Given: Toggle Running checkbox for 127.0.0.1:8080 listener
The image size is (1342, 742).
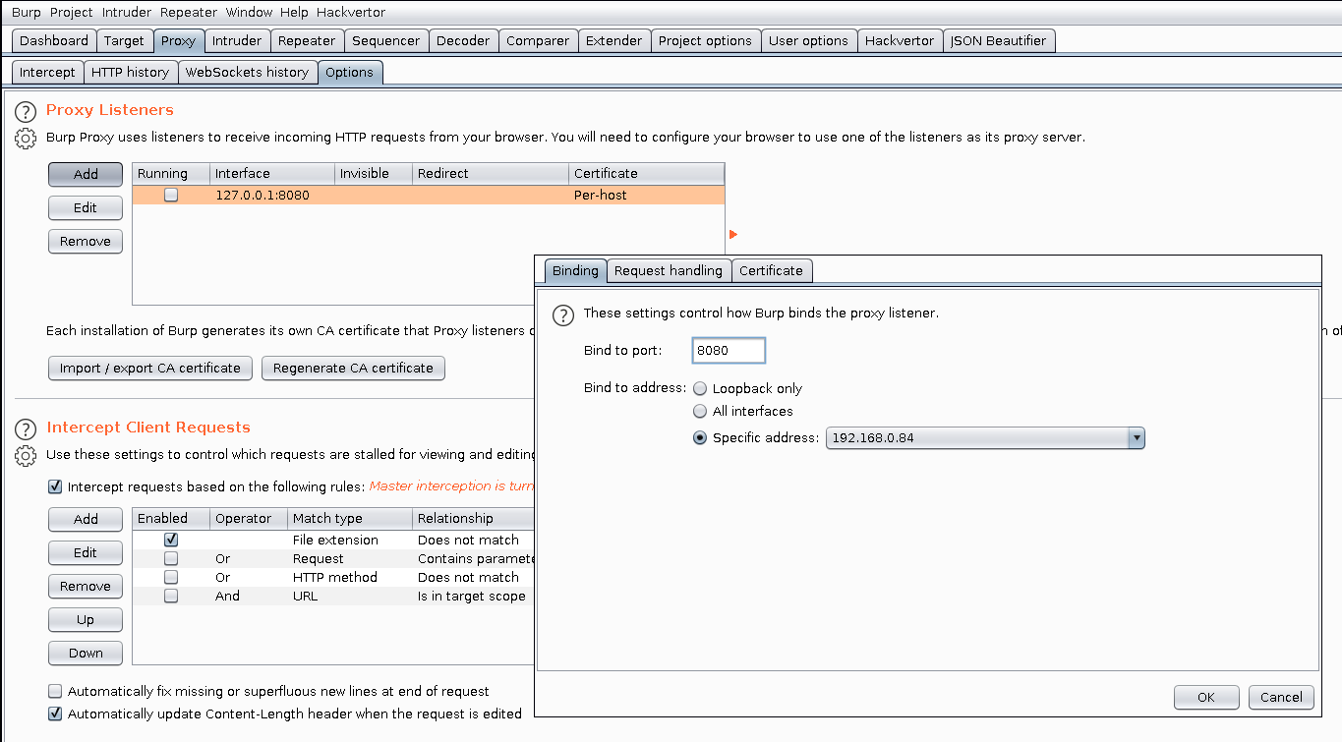Looking at the screenshot, I should pyautogui.click(x=171, y=195).
